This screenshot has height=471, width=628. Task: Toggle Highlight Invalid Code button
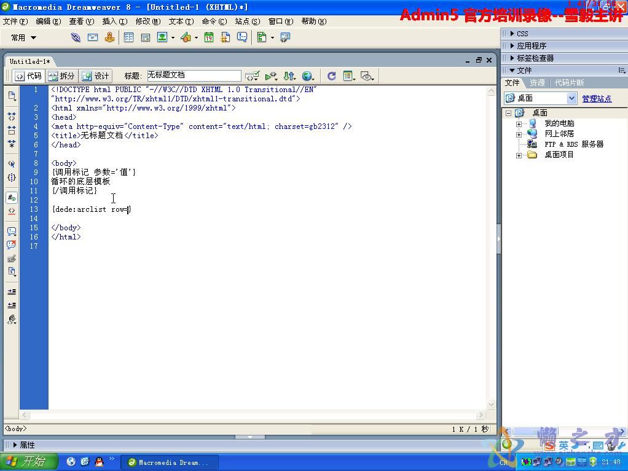tap(12, 211)
